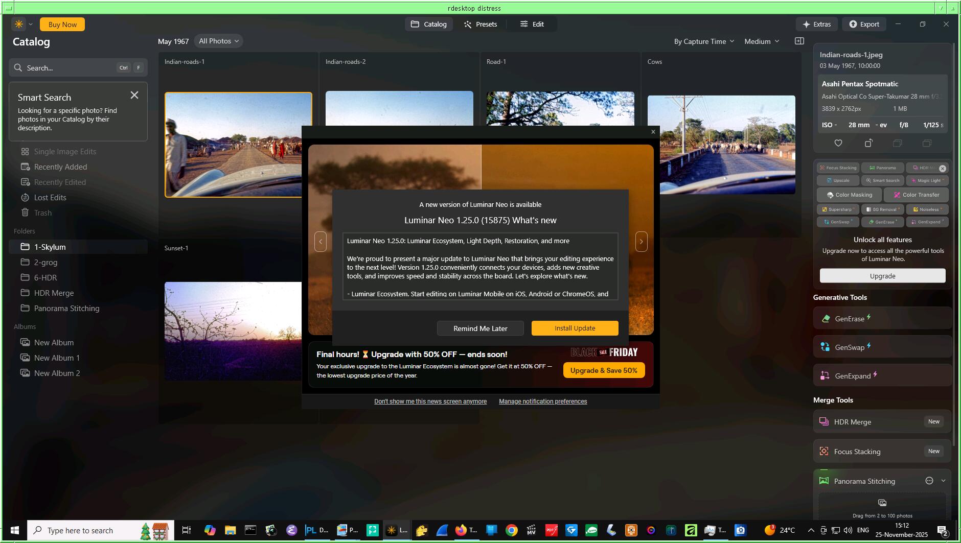Click the heart favorite icon in info panel
The height and width of the screenshot is (543, 961).
(838, 144)
